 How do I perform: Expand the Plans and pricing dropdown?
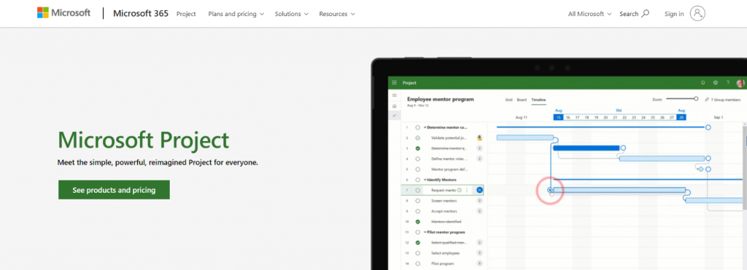[236, 14]
